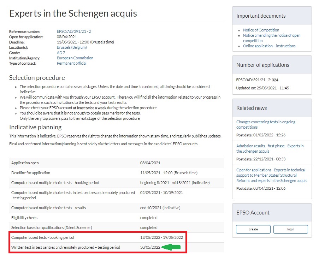Open the Open for applications news item

[x=271, y=175]
